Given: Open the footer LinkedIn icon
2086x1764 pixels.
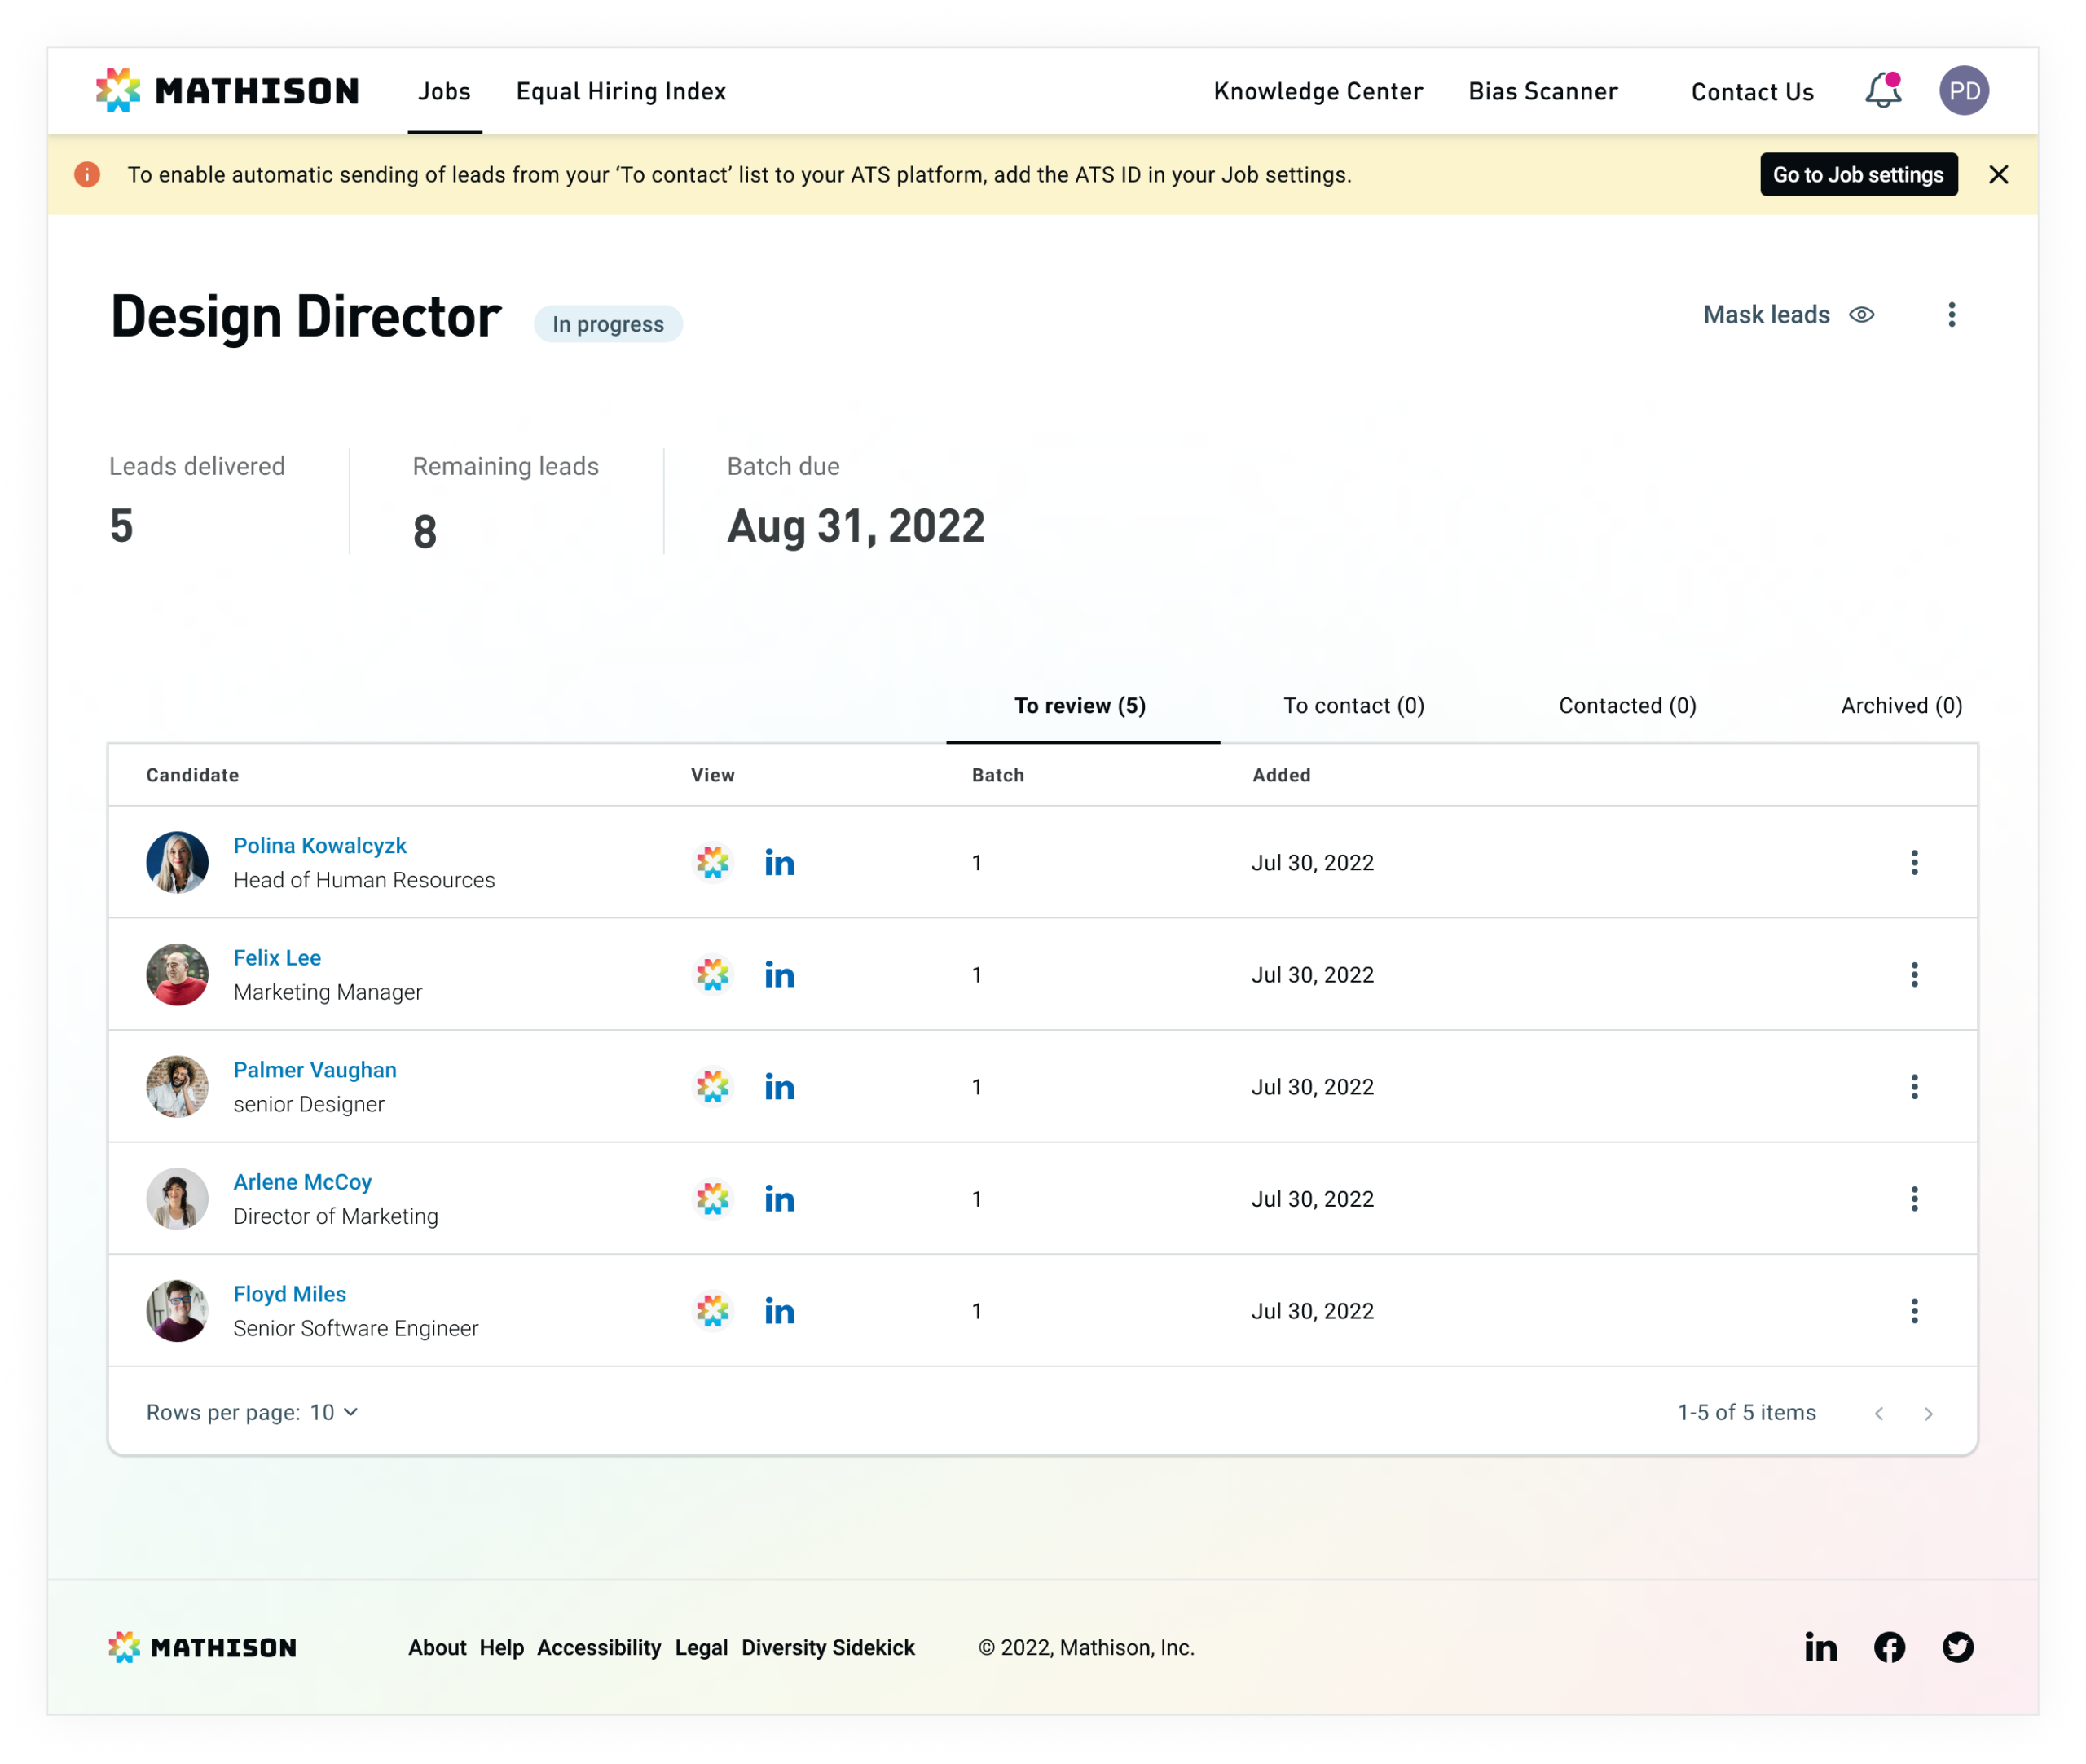Looking at the screenshot, I should click(x=1820, y=1647).
